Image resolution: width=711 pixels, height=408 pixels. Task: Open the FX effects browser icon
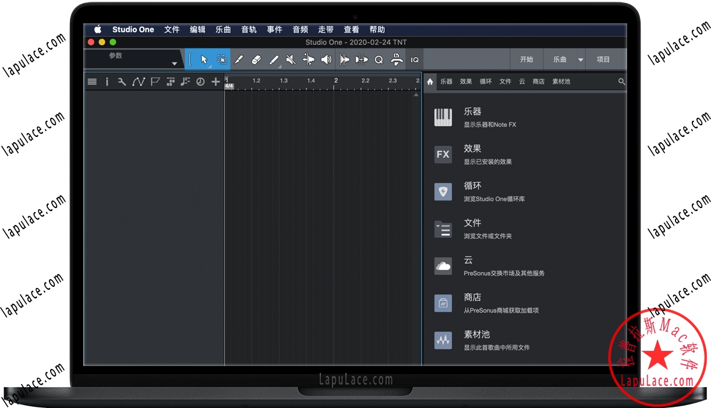click(443, 154)
